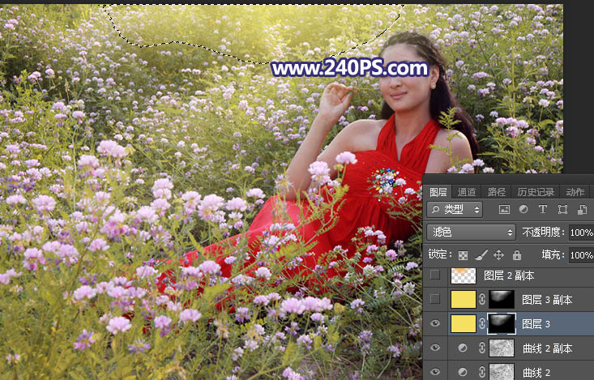Open the 类型 layer filter dropdown
Screen dimensions: 594x380
[x=455, y=209]
